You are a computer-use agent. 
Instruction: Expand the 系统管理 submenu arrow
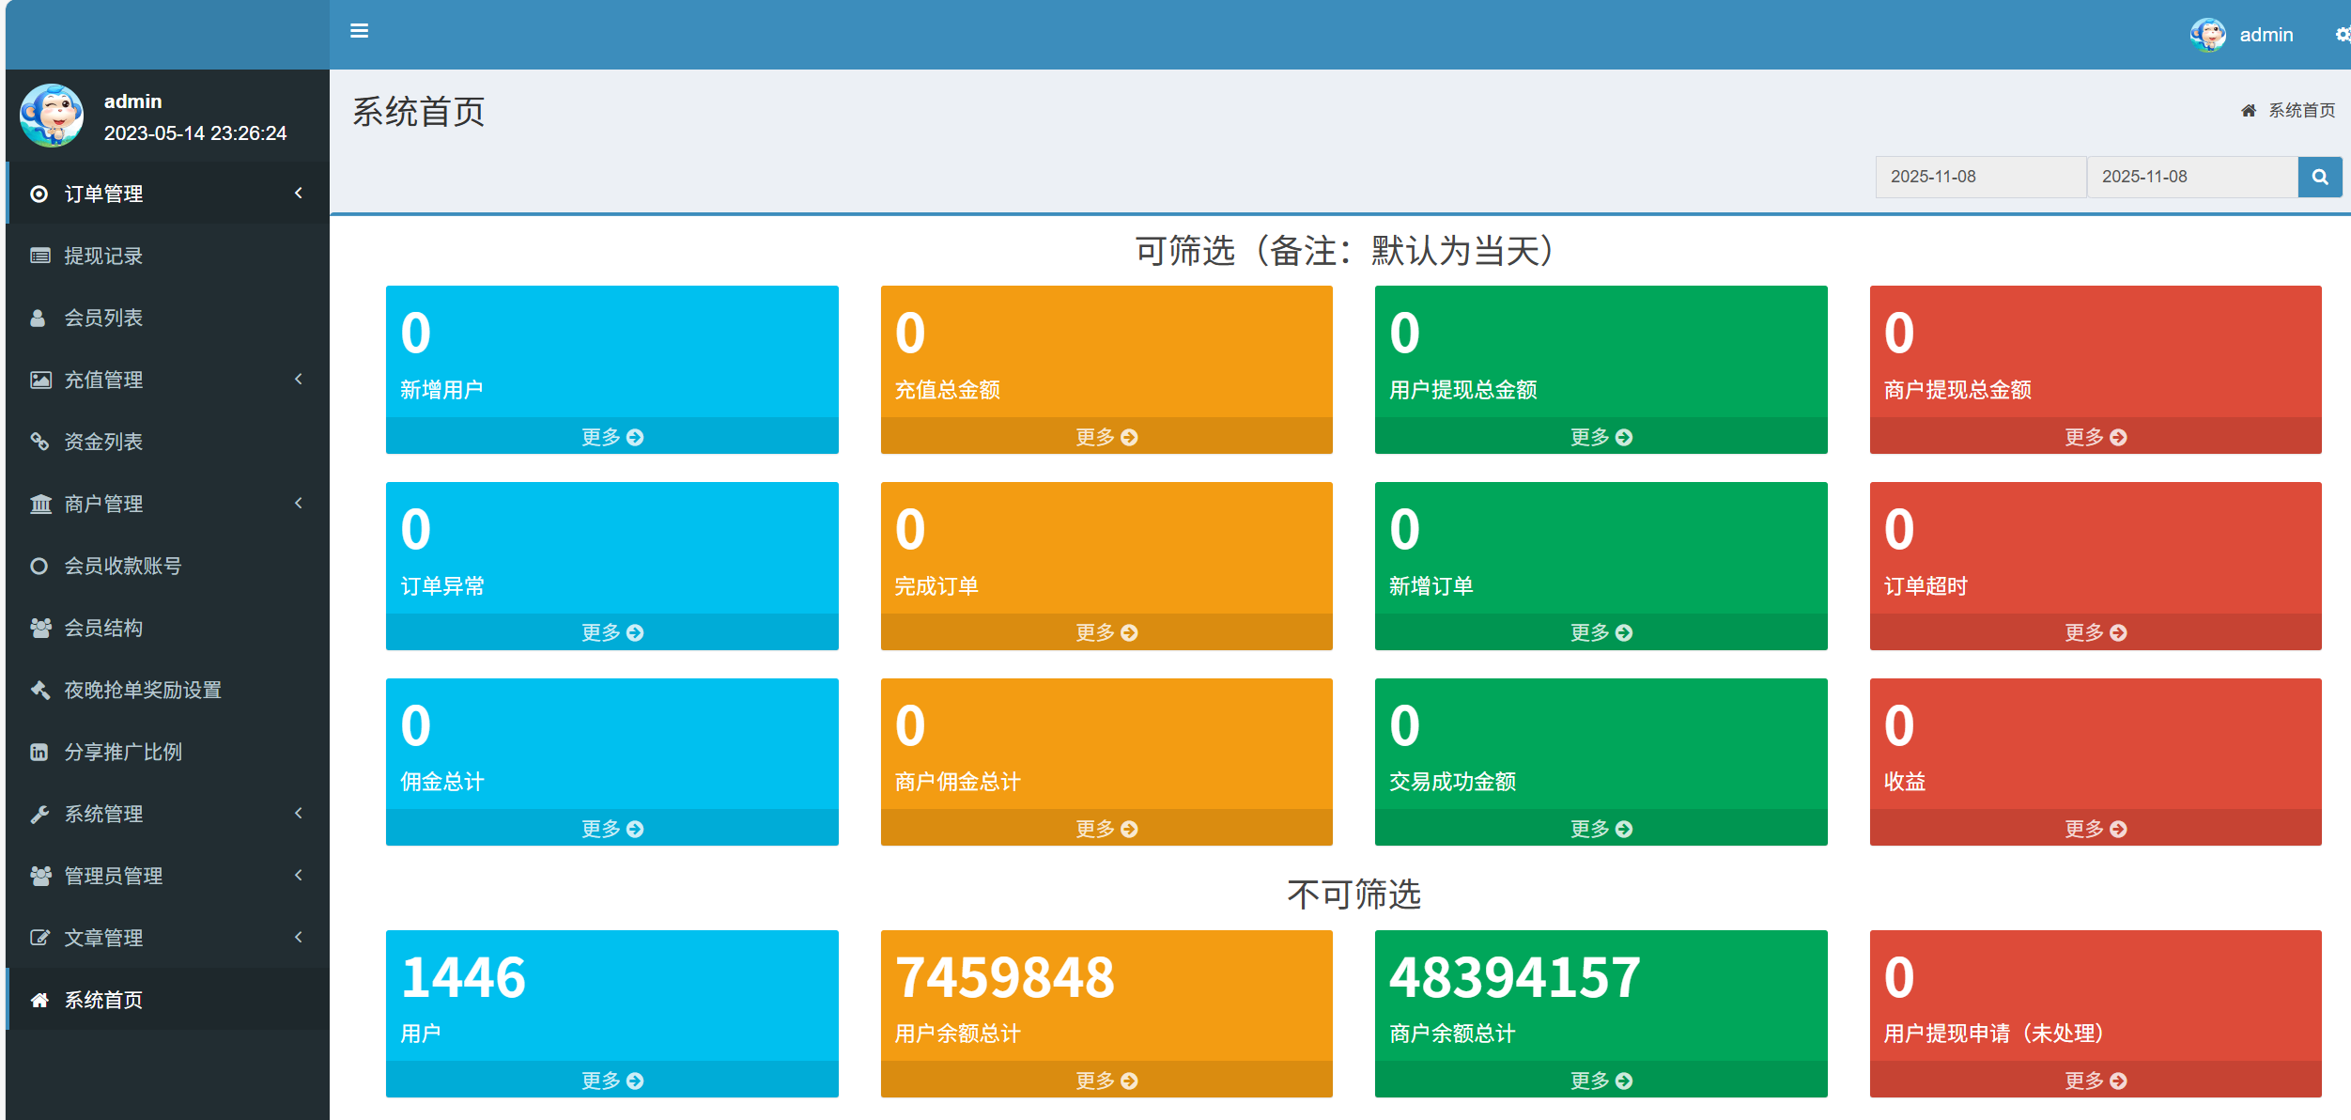[299, 814]
